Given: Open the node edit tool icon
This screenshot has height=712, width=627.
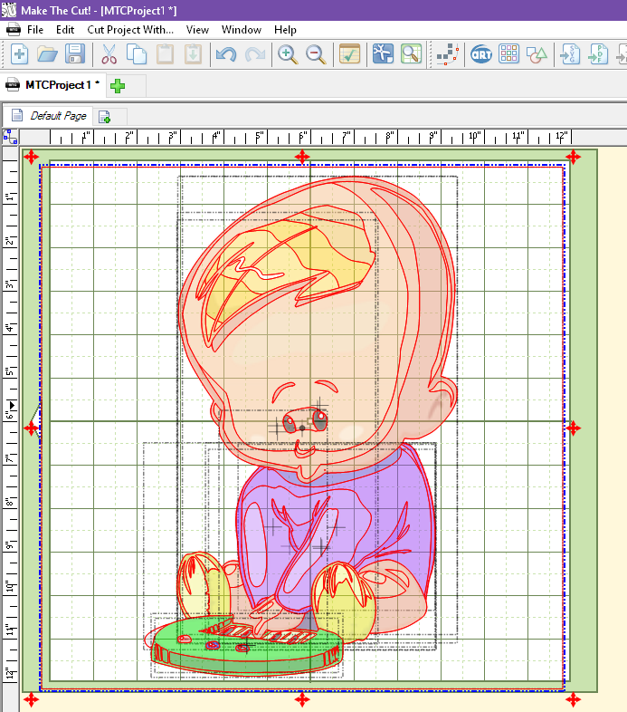Looking at the screenshot, I should click(447, 54).
